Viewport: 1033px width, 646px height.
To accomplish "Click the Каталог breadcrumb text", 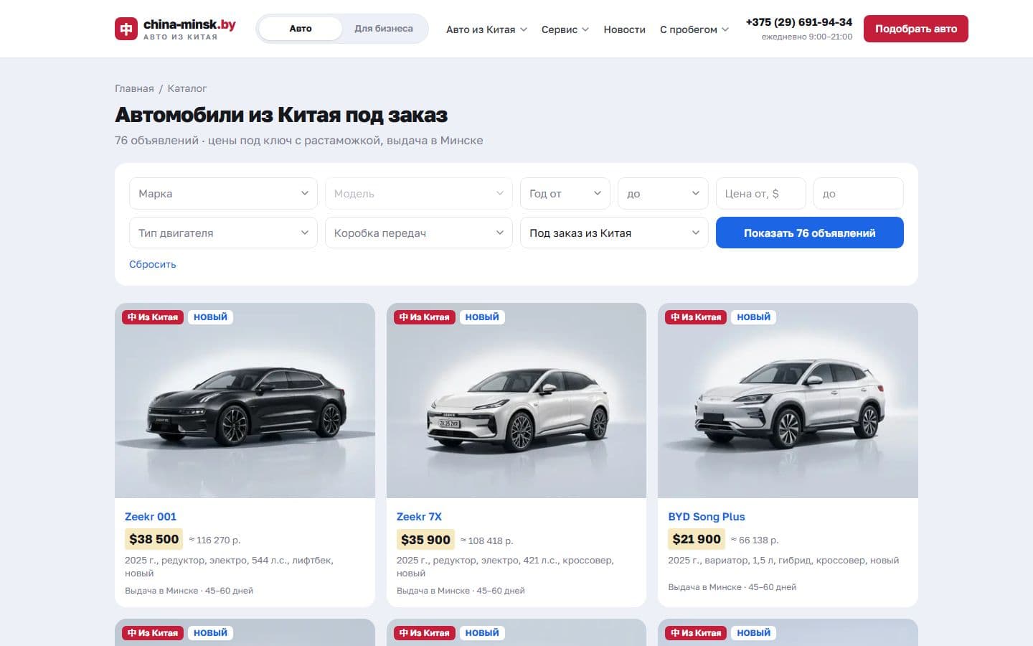I will tap(187, 88).
